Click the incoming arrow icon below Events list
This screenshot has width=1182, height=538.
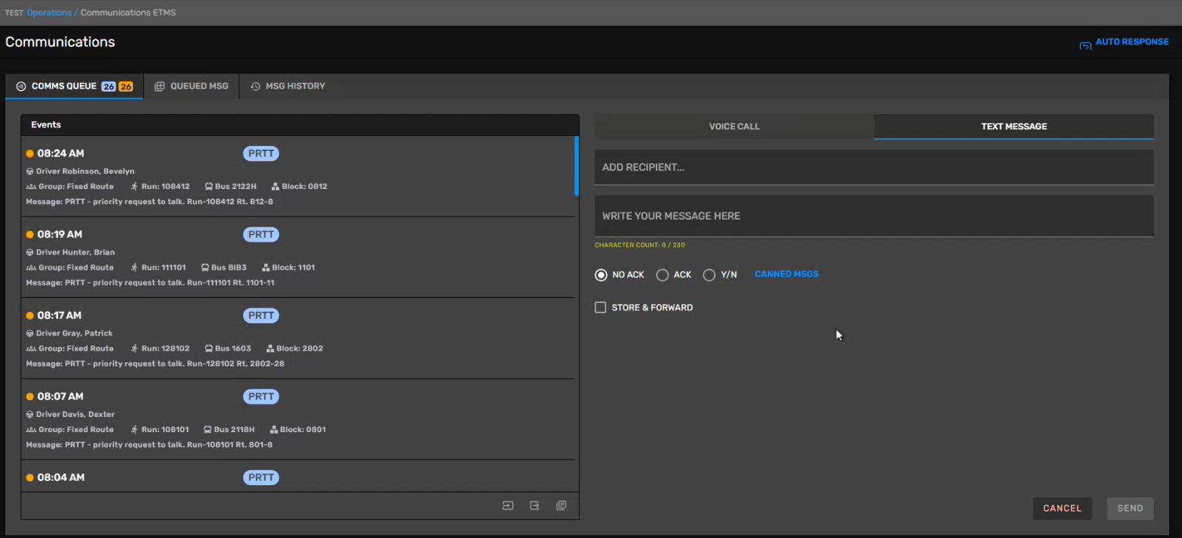508,506
